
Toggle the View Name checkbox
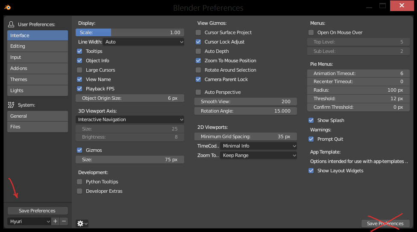pos(79,79)
